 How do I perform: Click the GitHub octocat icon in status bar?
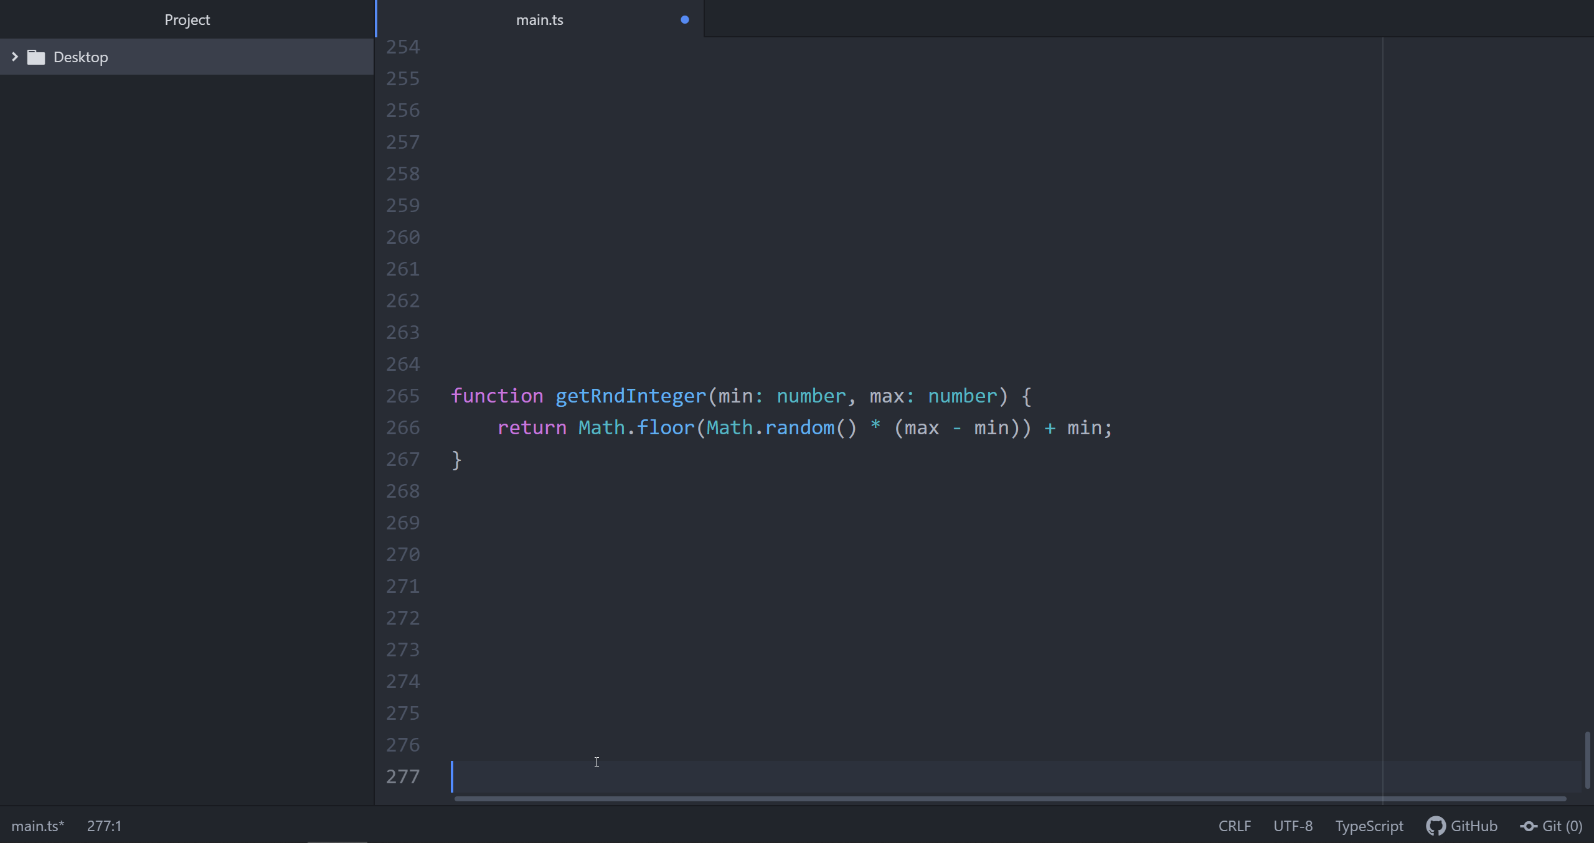1435,826
